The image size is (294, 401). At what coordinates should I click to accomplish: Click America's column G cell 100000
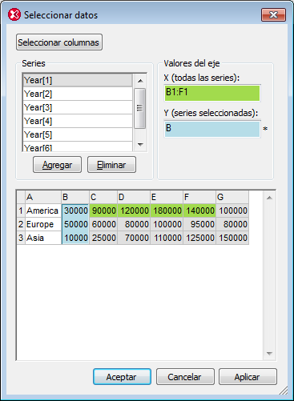coord(232,211)
